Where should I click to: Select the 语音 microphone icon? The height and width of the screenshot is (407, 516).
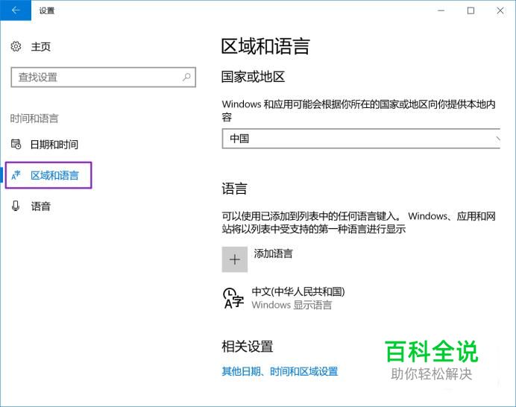(16, 206)
